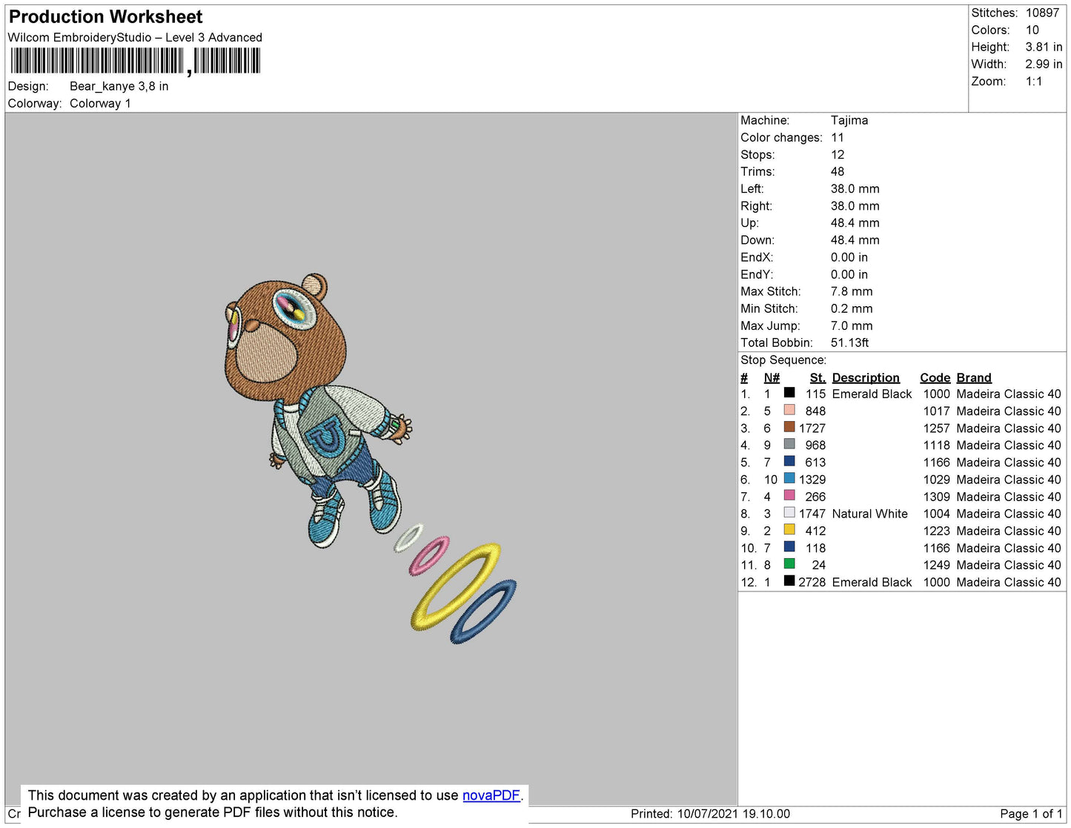This screenshot has width=1071, height=828.
Task: Click the green swatch with code 1249
Action: (789, 564)
